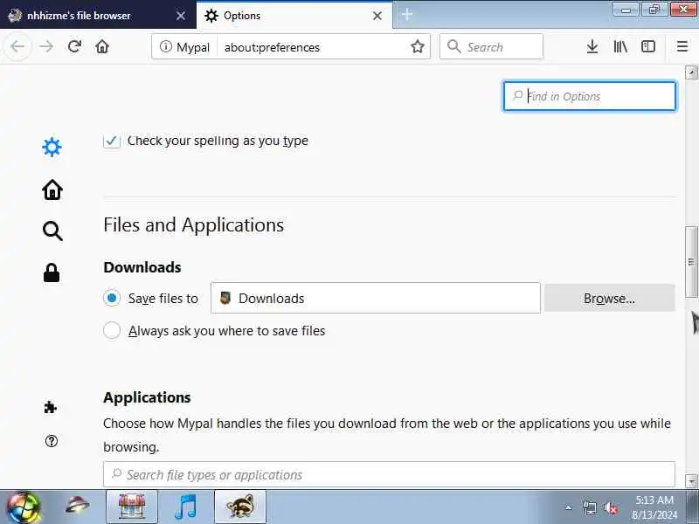Open the Downloads panel arrow icon
Screen dimensions: 699x524
[592, 46]
